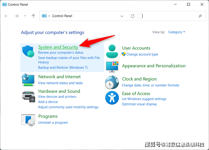Go up one level with the up arrow
This screenshot has width=209, height=150.
click(33, 16)
